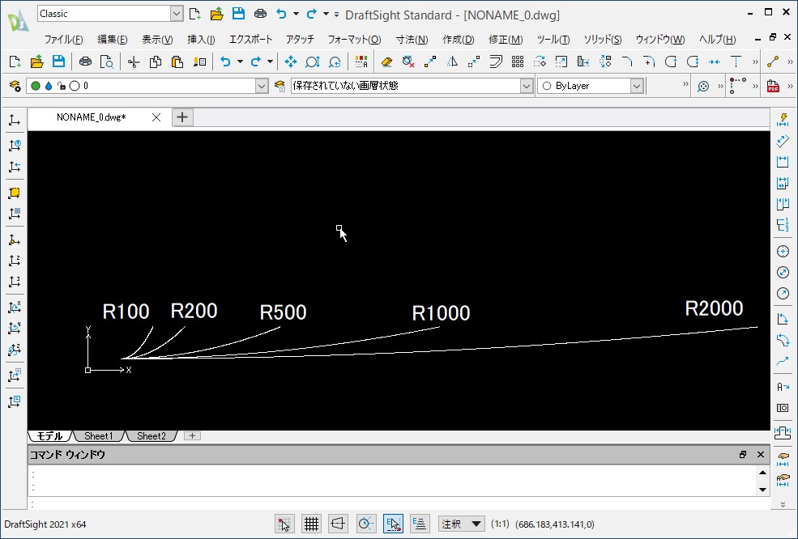Screen dimensions: 798x539
Task: Click the Export PDF icon
Action: pos(773,86)
